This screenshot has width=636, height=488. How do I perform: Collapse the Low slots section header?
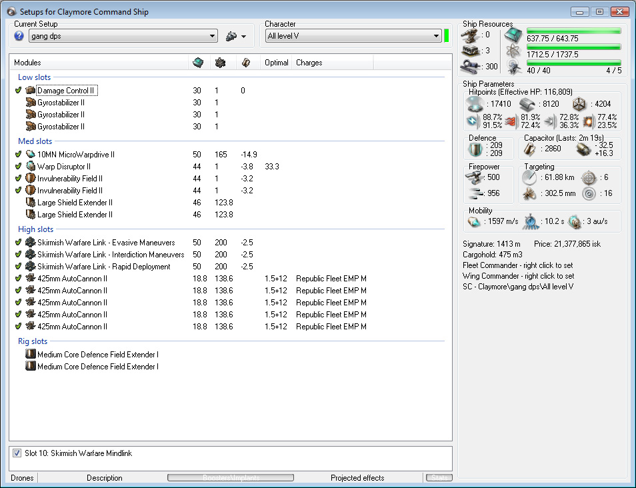34,77
